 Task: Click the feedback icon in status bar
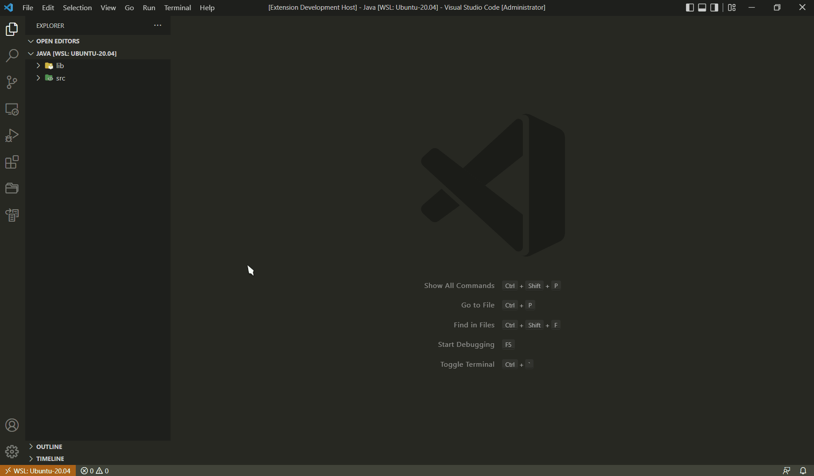787,471
